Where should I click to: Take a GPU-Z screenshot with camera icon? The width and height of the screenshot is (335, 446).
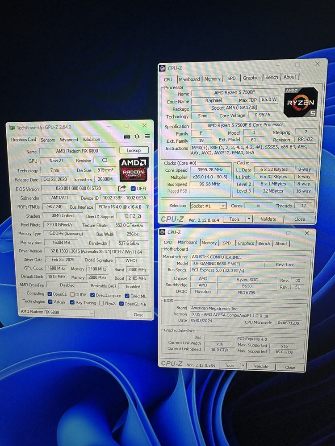tap(127, 137)
